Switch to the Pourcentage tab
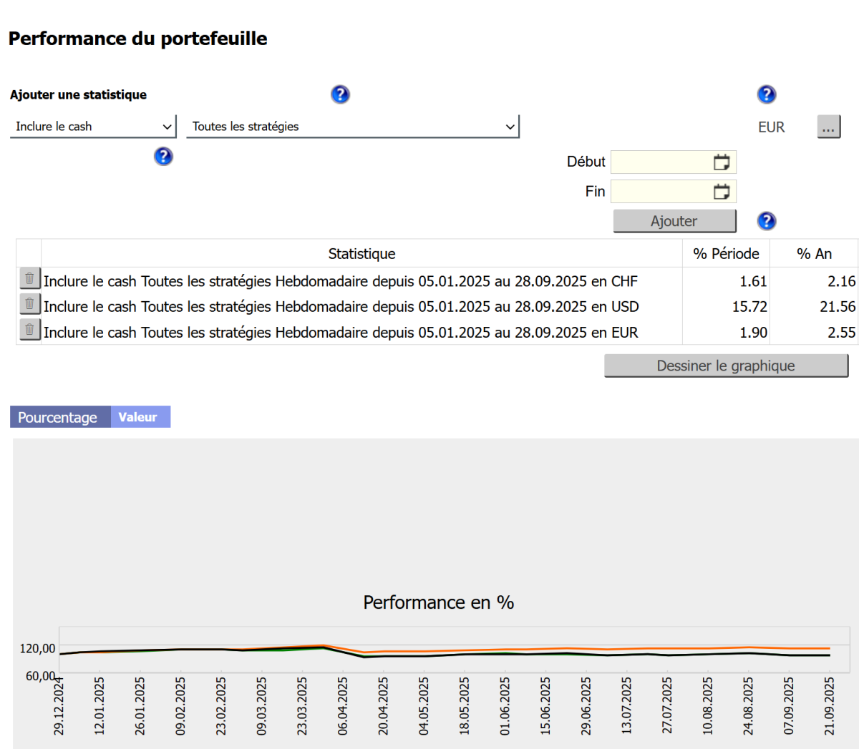This screenshot has height=749, width=859. coord(58,417)
